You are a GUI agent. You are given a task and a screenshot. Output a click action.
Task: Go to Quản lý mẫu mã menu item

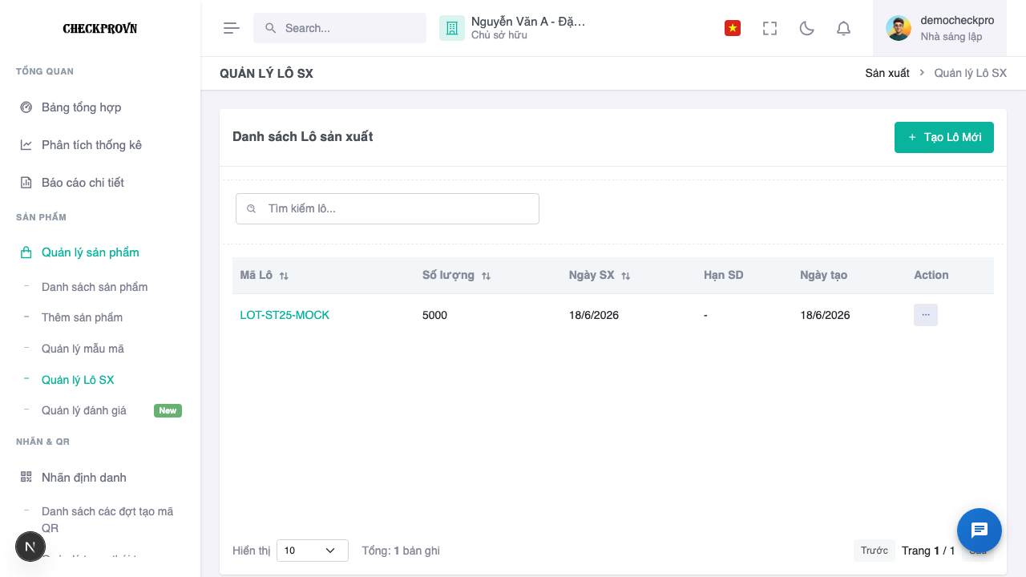click(x=83, y=349)
